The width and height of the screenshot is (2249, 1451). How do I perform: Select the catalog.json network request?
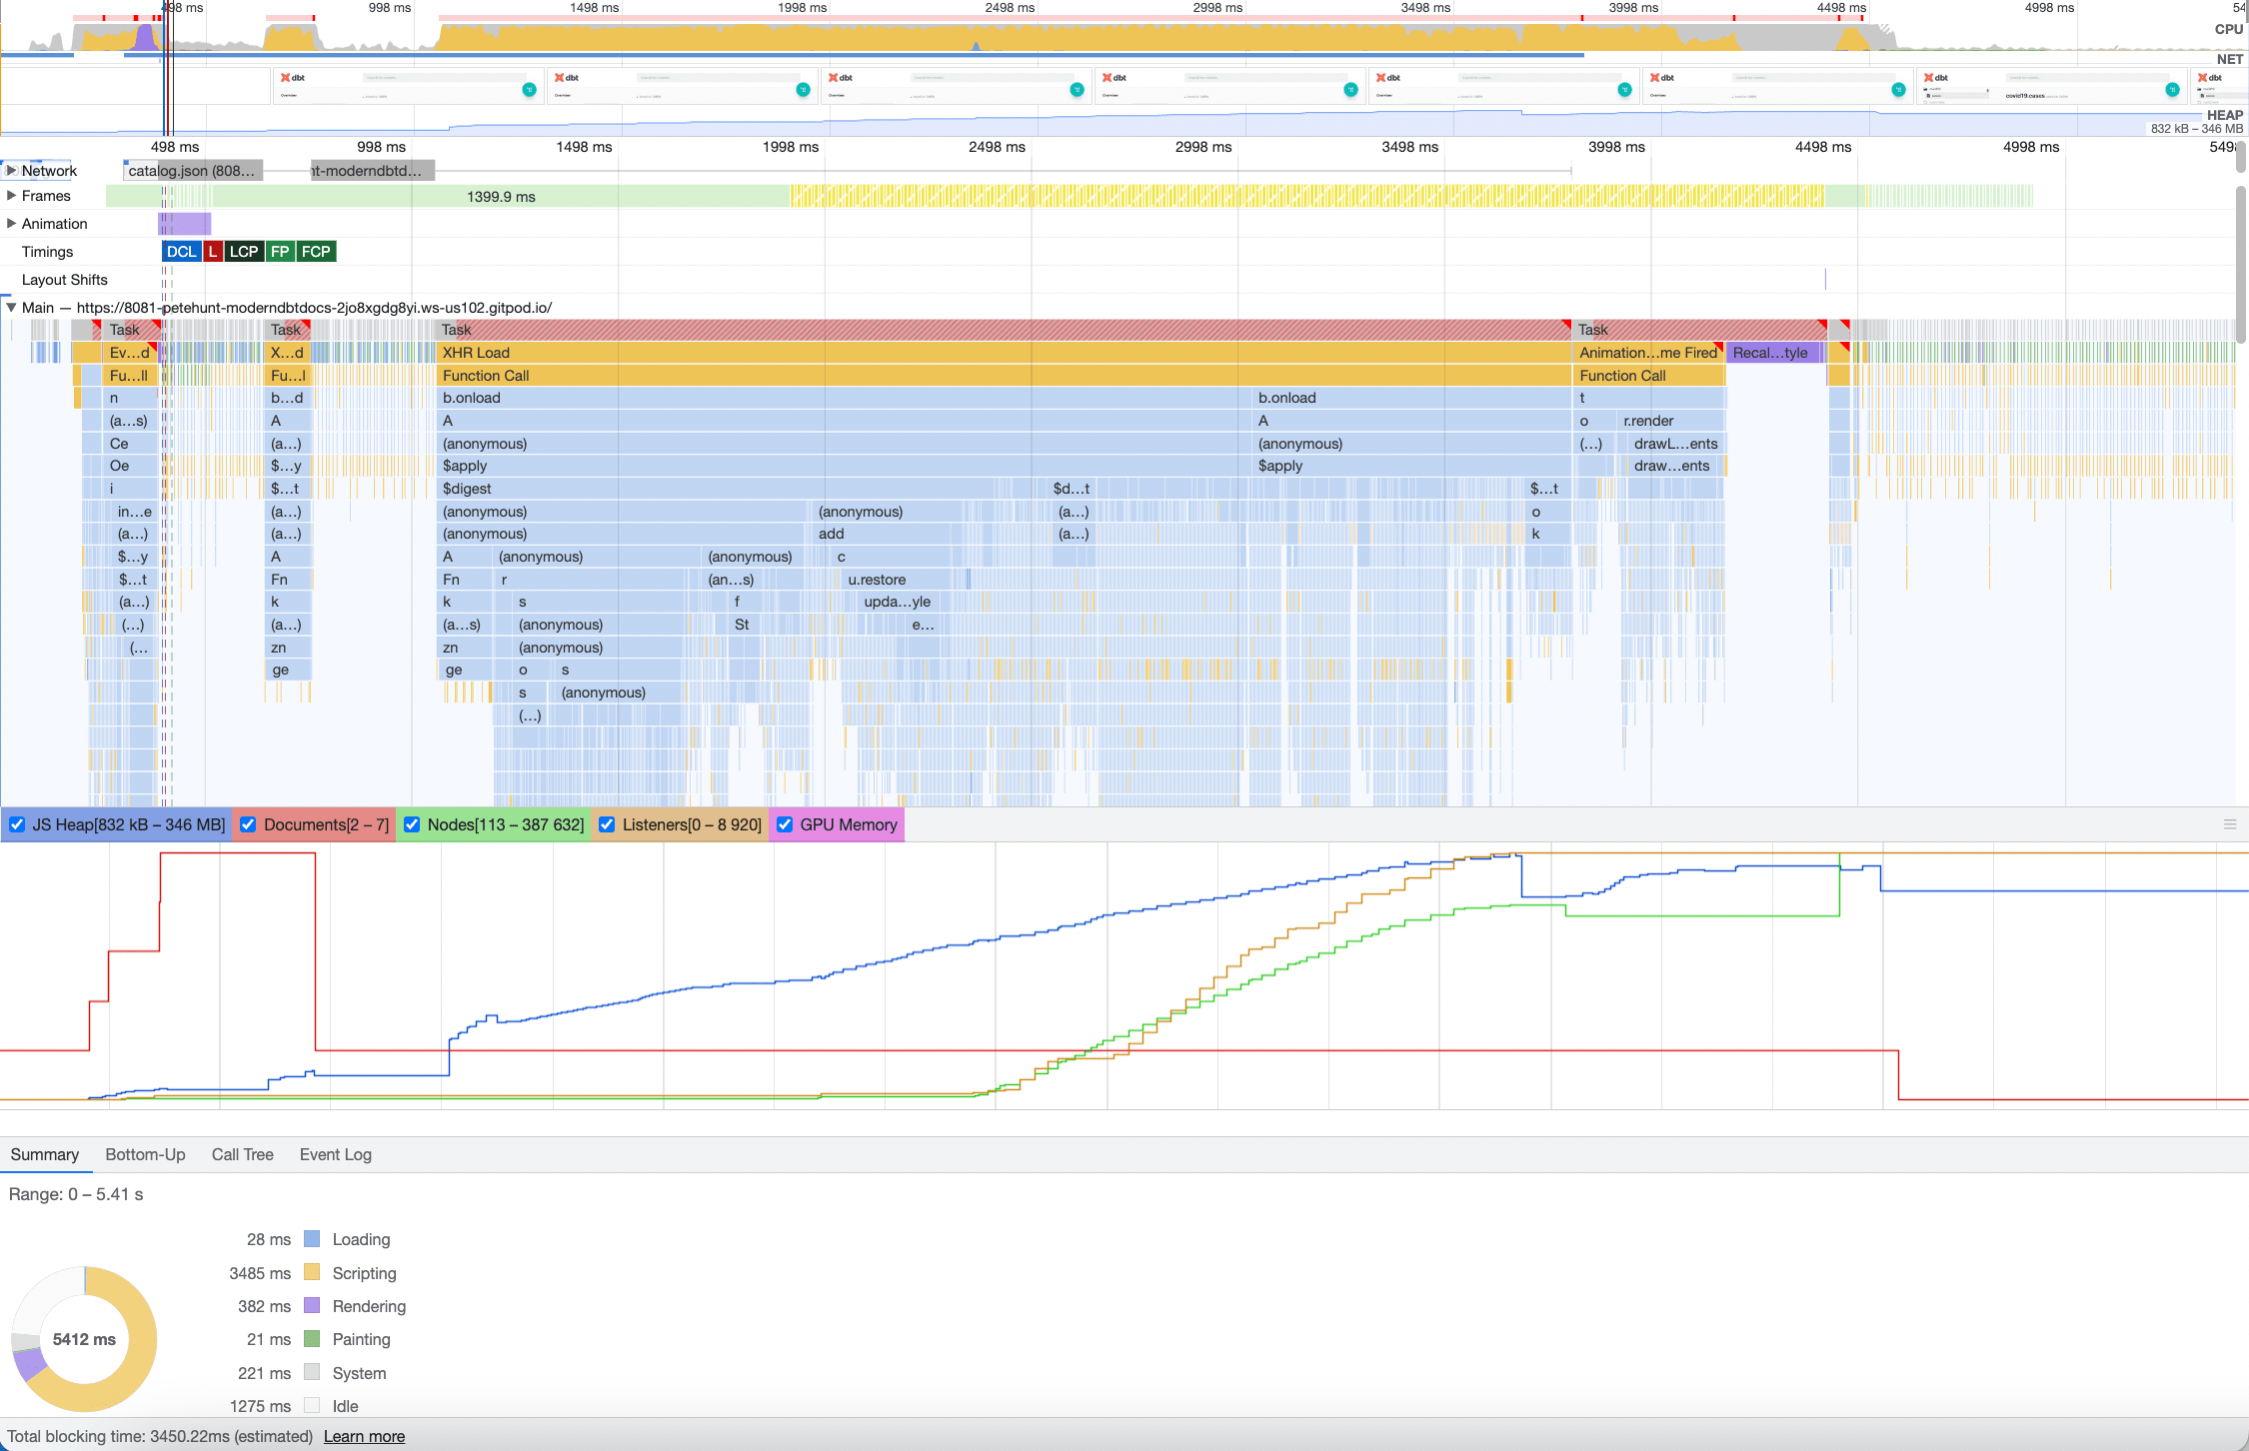click(193, 171)
